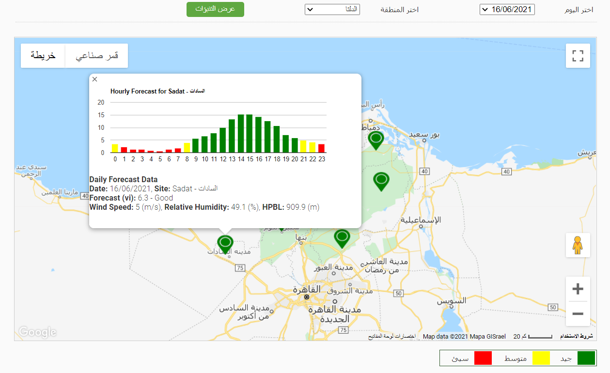
Task: Toggle fullscreen map view
Action: click(578, 56)
